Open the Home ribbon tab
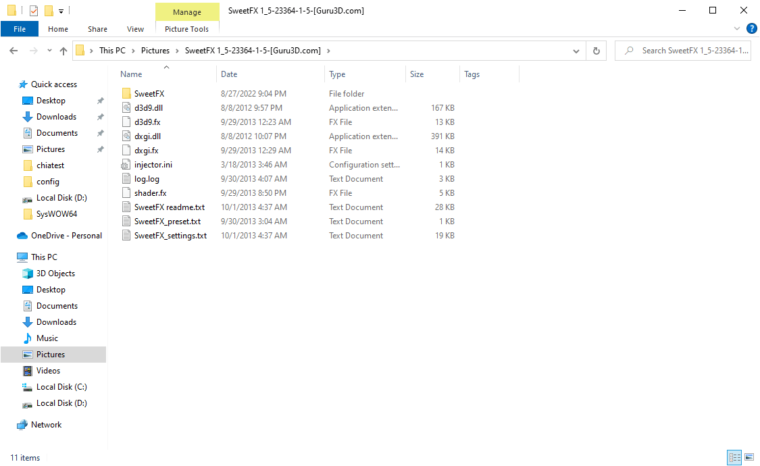The width and height of the screenshot is (760, 466). click(x=58, y=29)
